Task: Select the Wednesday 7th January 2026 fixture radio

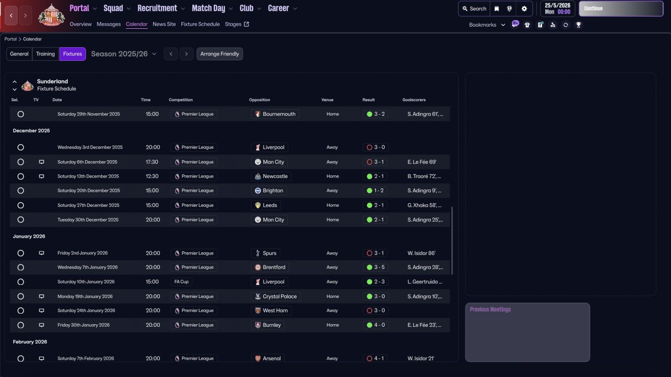Action: pos(20,268)
